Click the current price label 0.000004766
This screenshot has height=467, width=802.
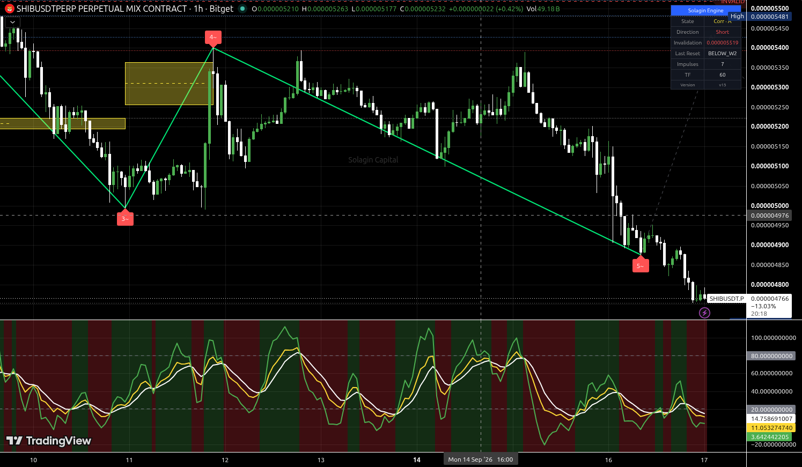point(769,299)
